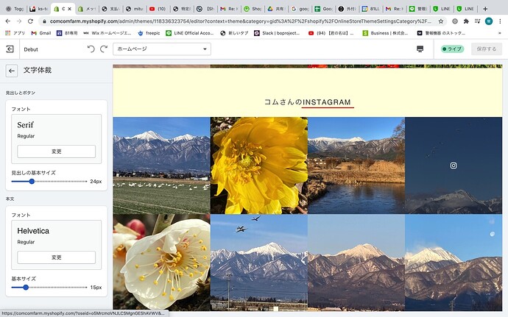Open the snowy mountains with swans field photo
The height and width of the screenshot is (317, 508).
click(x=162, y=165)
